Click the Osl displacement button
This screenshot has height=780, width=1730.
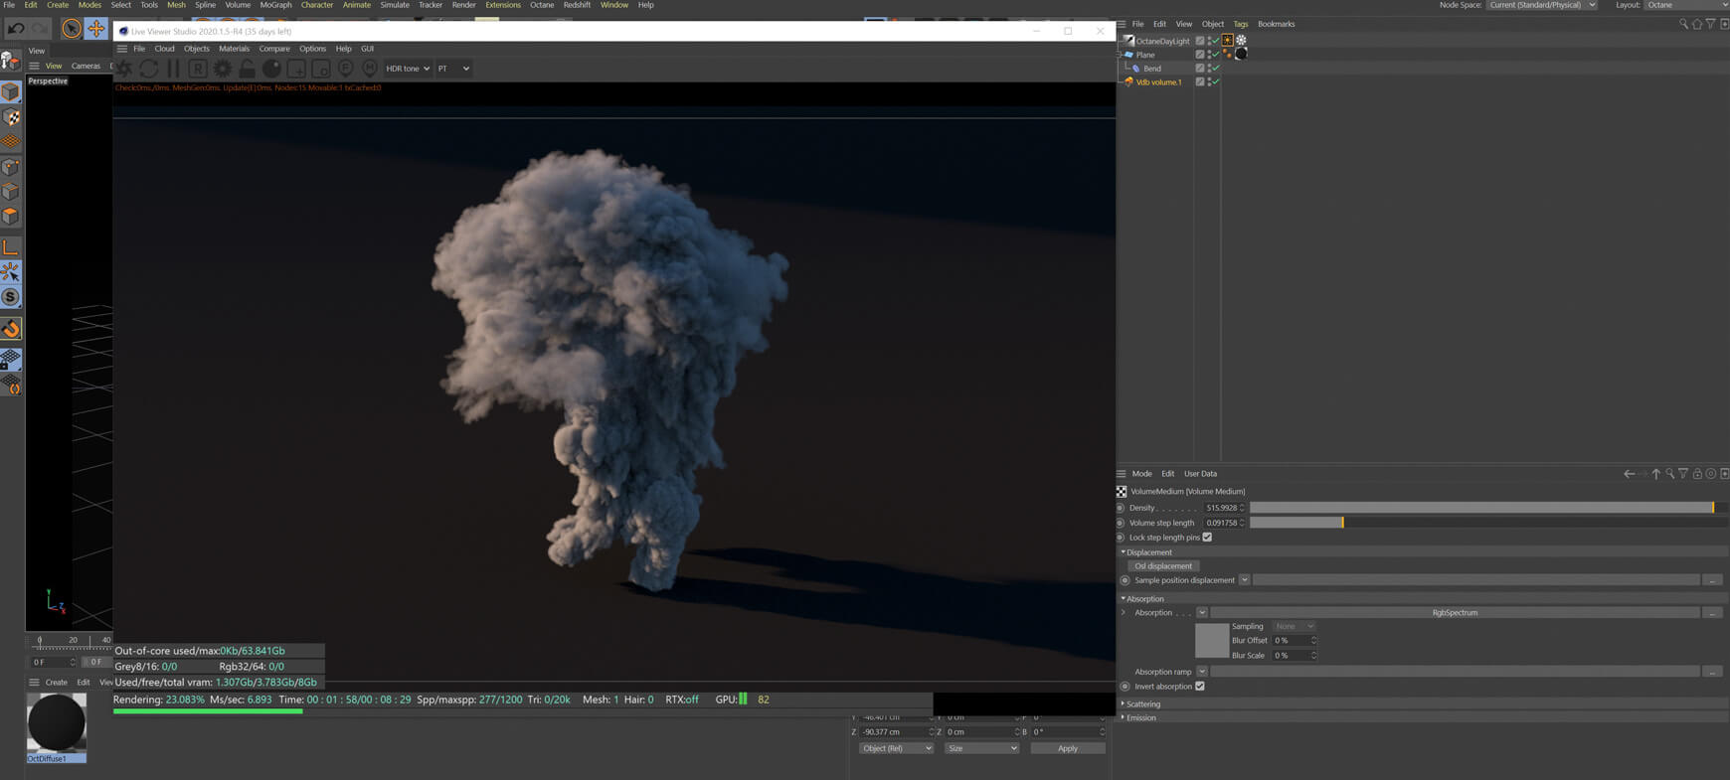(1162, 566)
